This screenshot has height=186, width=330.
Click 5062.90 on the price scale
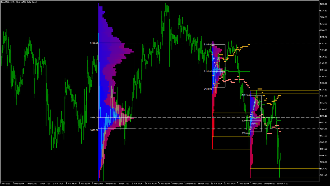[x=323, y=142]
